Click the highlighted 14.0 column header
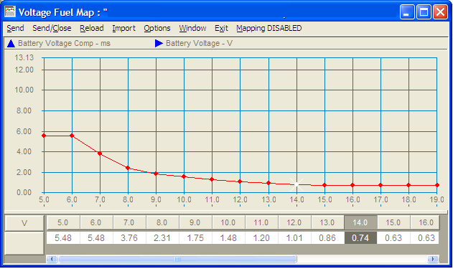 coord(360,222)
